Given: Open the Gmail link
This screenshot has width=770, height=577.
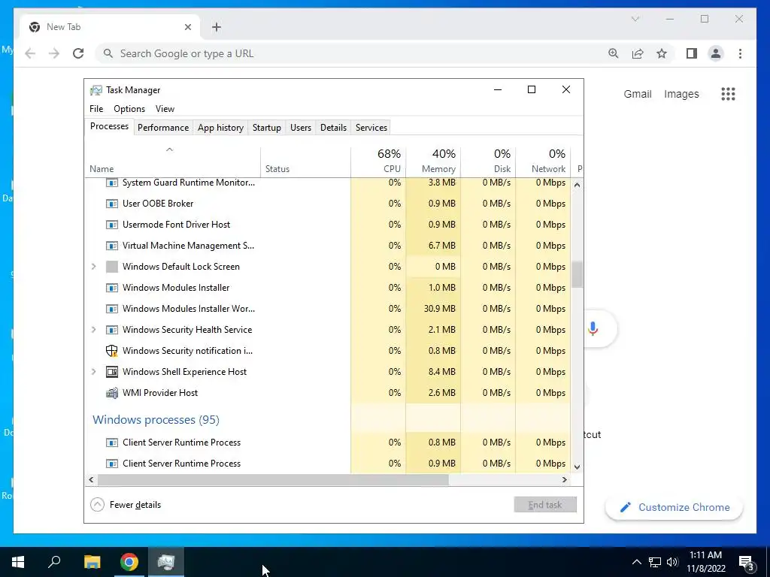Looking at the screenshot, I should [x=638, y=94].
